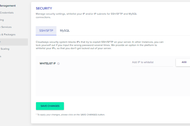Go to the '& Packages' sidebar entry
Viewport: 190px width, 126px height.
click(x=8, y=34)
